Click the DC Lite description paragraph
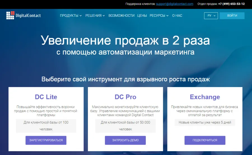 pyautogui.click(x=46, y=111)
